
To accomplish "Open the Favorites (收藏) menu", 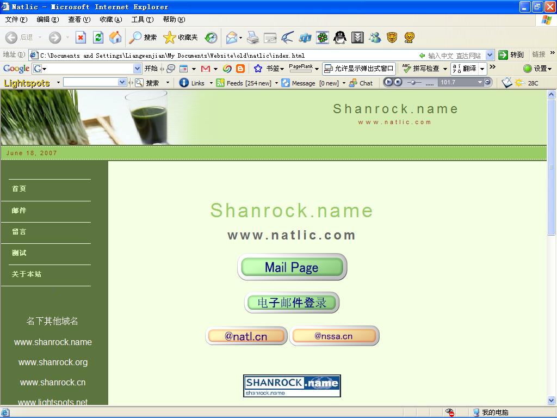I will point(111,20).
